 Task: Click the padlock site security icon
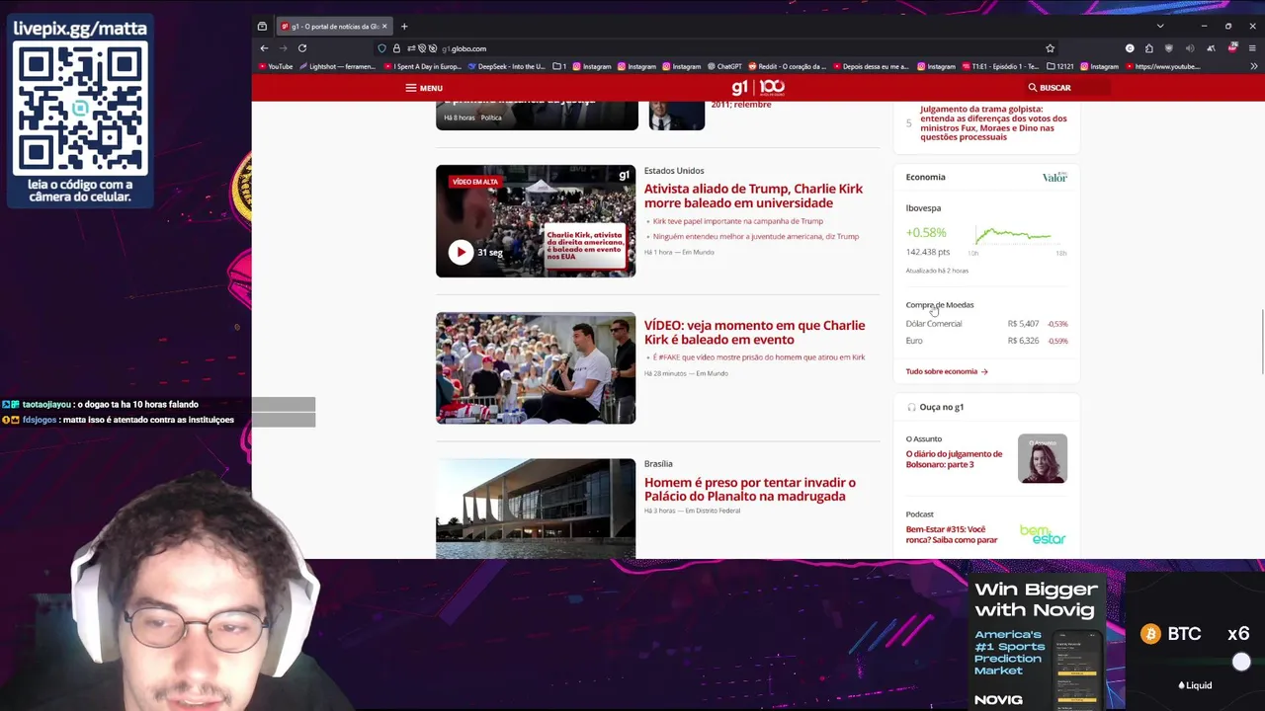coord(396,48)
